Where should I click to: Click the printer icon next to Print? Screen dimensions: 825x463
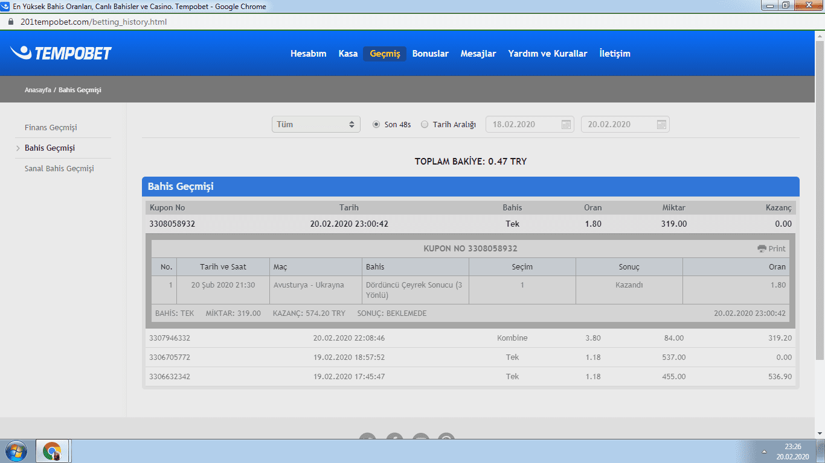click(762, 249)
